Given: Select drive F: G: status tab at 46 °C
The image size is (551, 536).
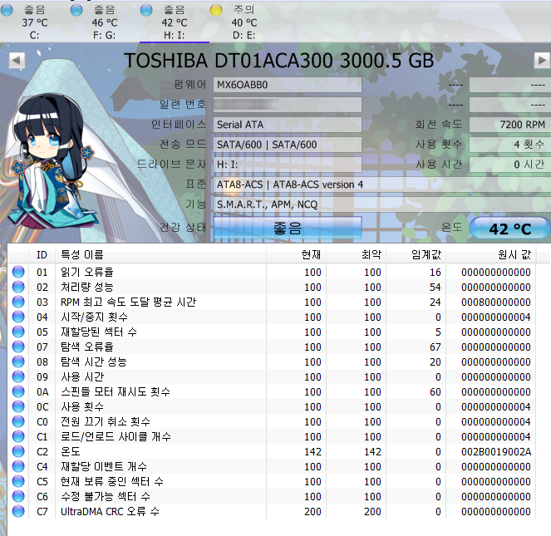Looking at the screenshot, I should point(104,22).
